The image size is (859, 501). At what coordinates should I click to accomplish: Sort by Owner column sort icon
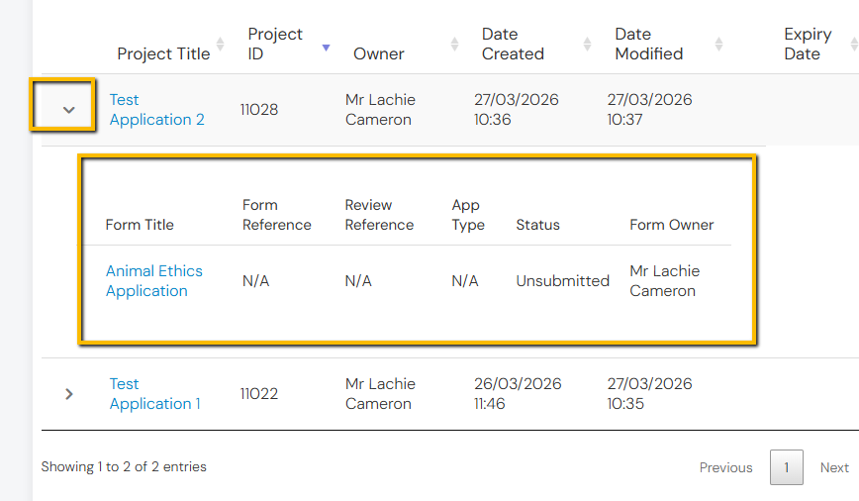click(x=454, y=44)
